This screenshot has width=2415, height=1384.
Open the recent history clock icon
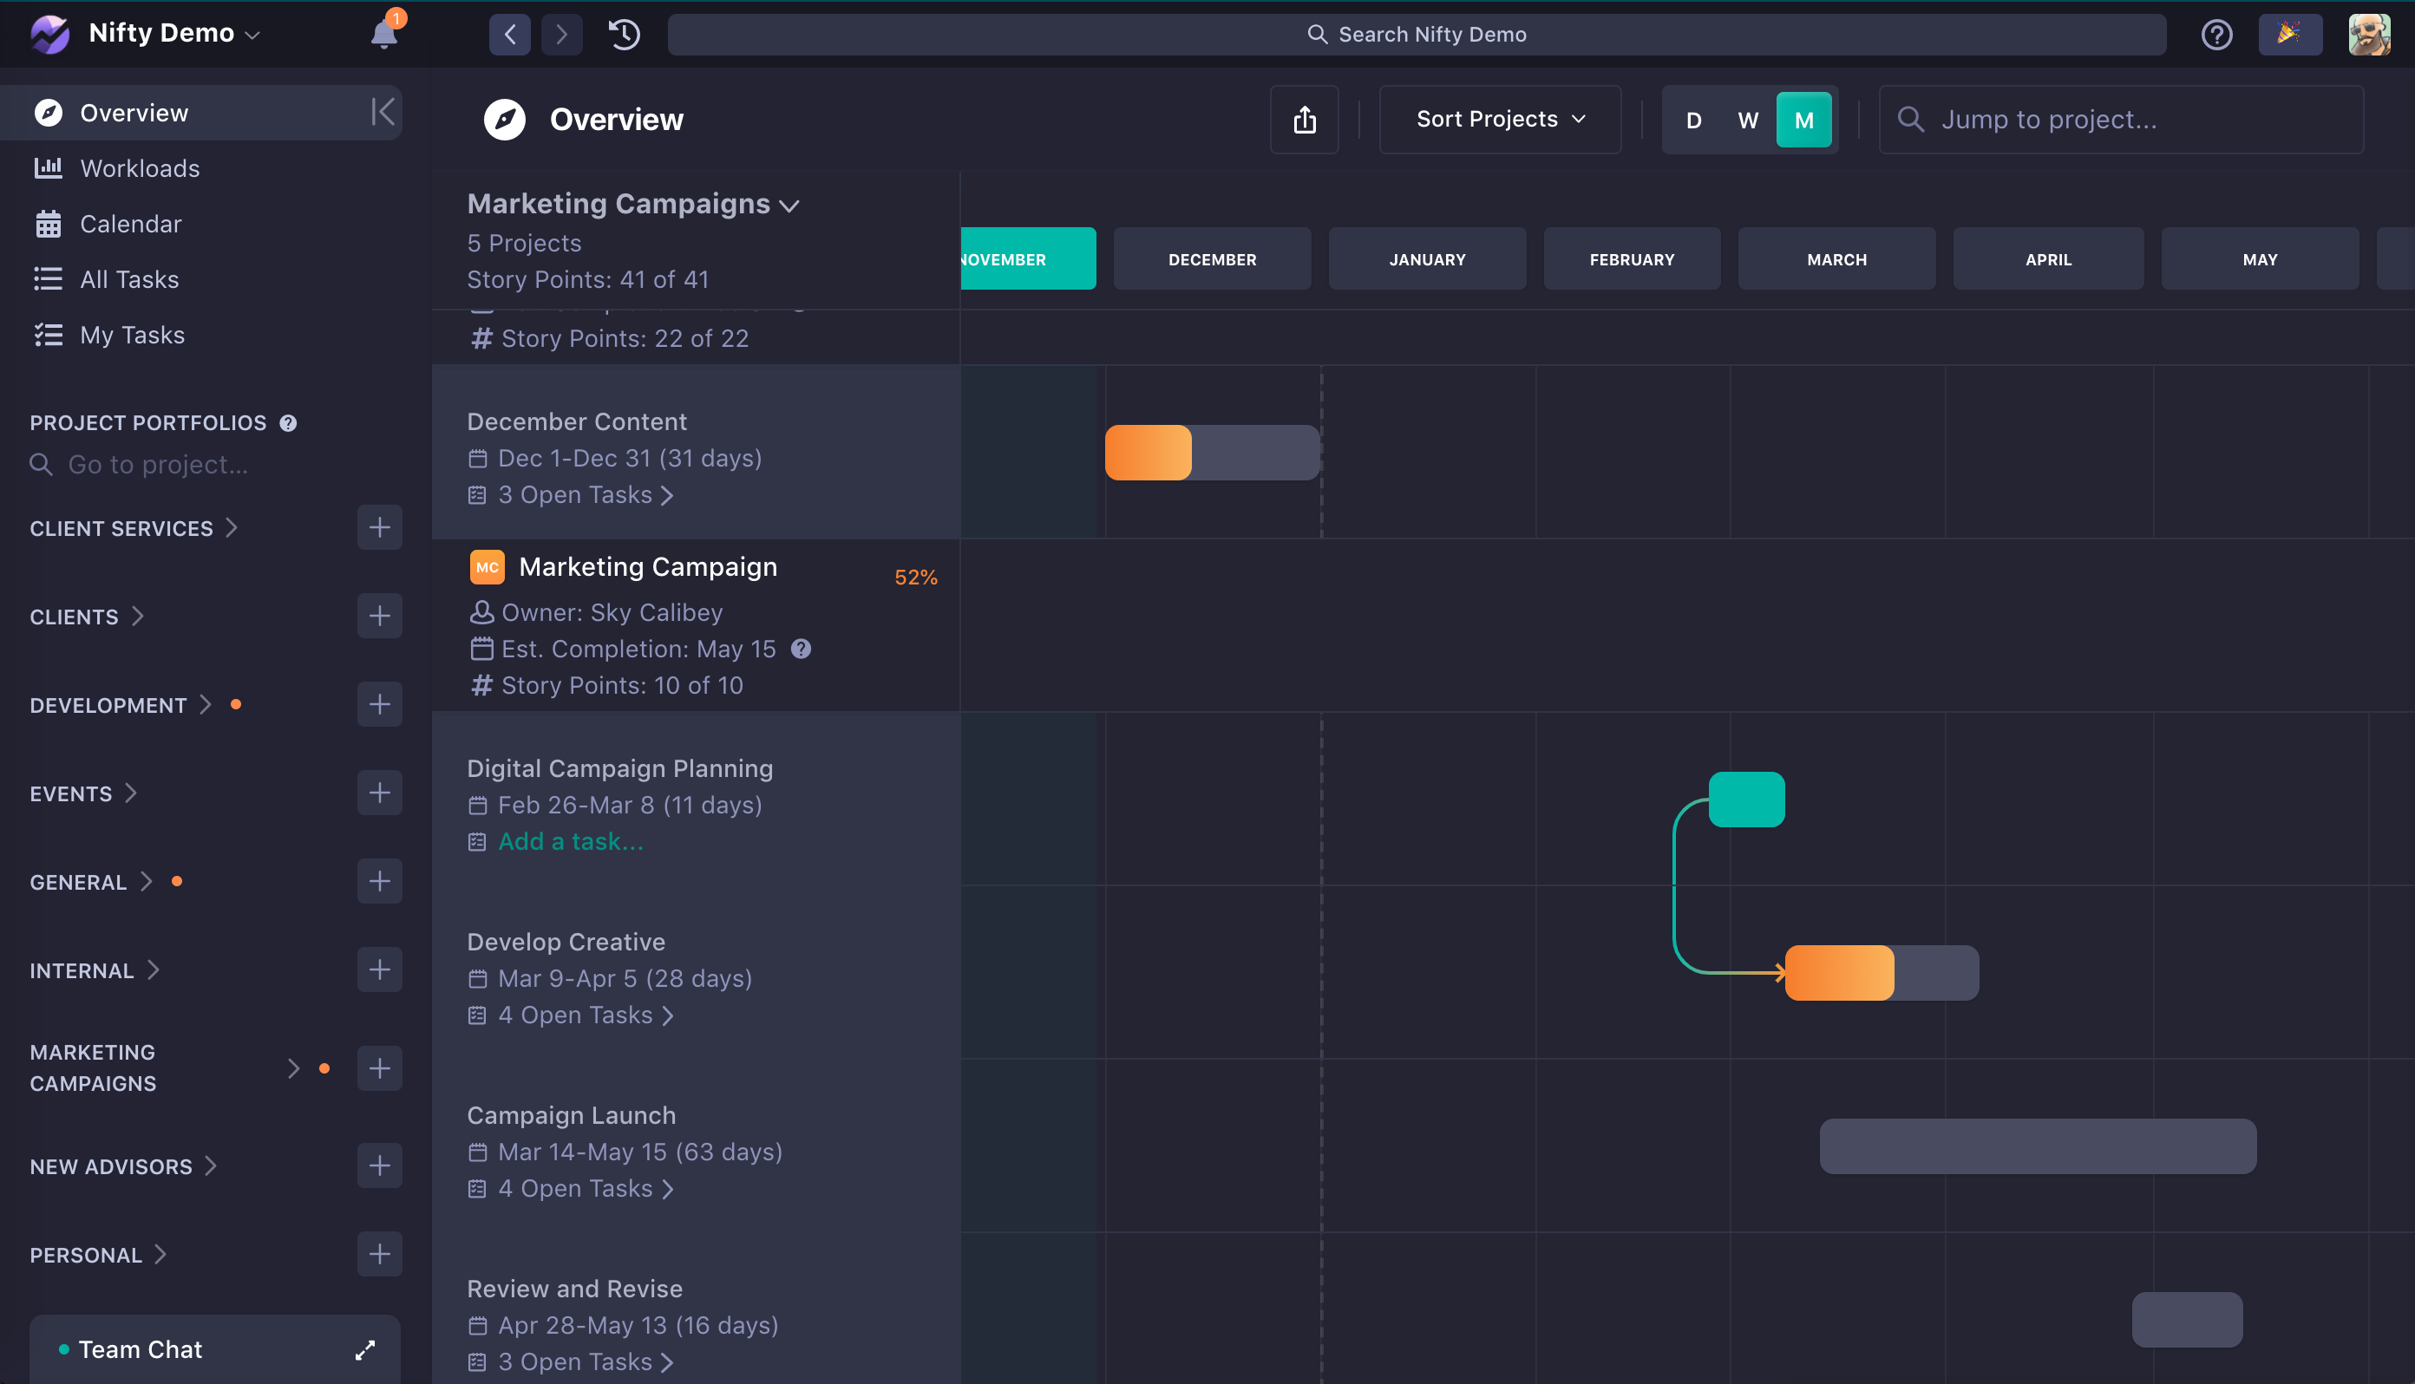tap(624, 34)
